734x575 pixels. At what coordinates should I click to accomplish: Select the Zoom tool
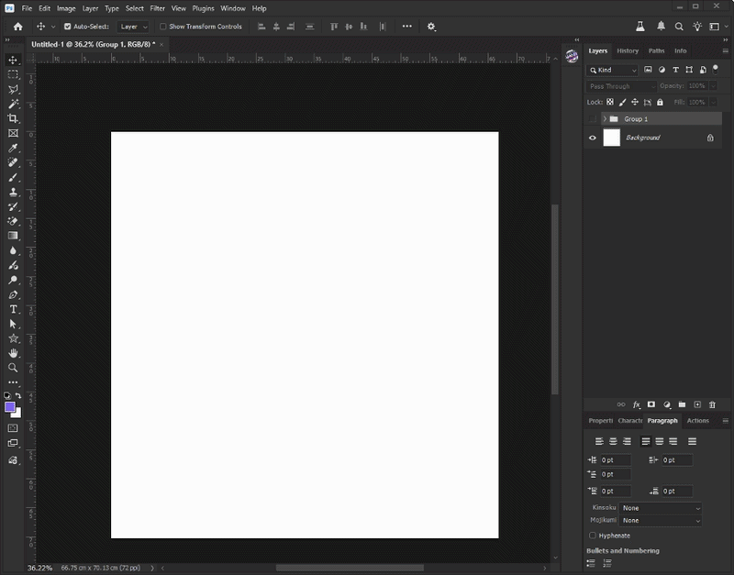pos(13,368)
